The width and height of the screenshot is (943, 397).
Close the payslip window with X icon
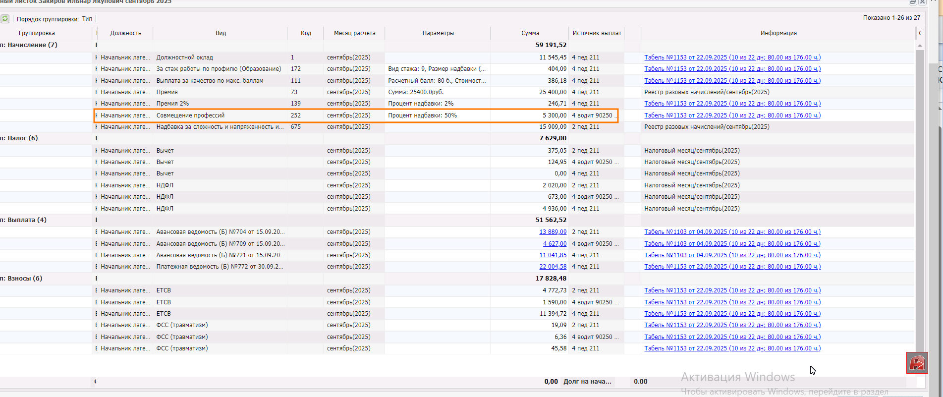pyautogui.click(x=923, y=2)
